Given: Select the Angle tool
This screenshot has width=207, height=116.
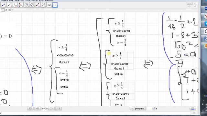Looking at the screenshot, I should click(x=38, y=5).
